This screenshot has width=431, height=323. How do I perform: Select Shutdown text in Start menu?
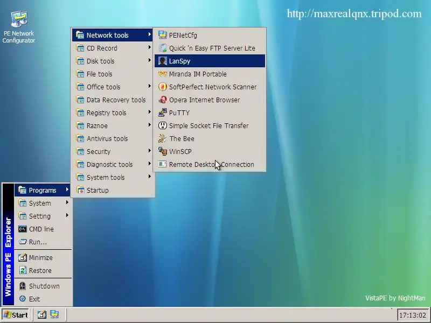tap(44, 286)
